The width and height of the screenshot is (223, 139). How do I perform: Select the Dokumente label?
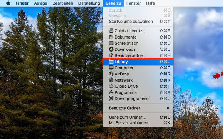click(126, 37)
